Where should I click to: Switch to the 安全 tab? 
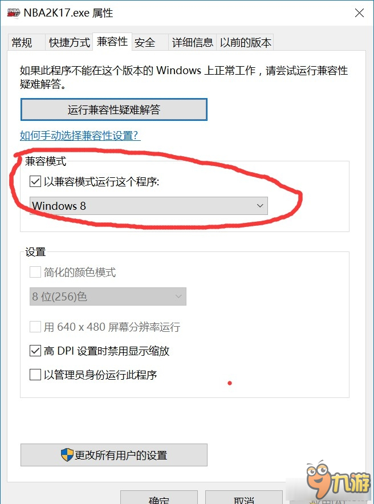[145, 42]
